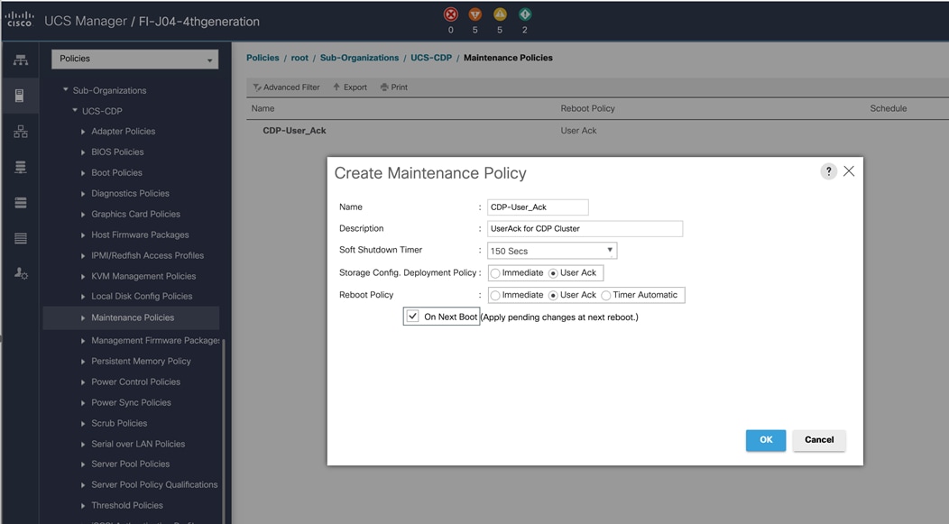Select Timer Automatic for Reboot Policy
Screen dimensions: 949x524
click(x=606, y=295)
